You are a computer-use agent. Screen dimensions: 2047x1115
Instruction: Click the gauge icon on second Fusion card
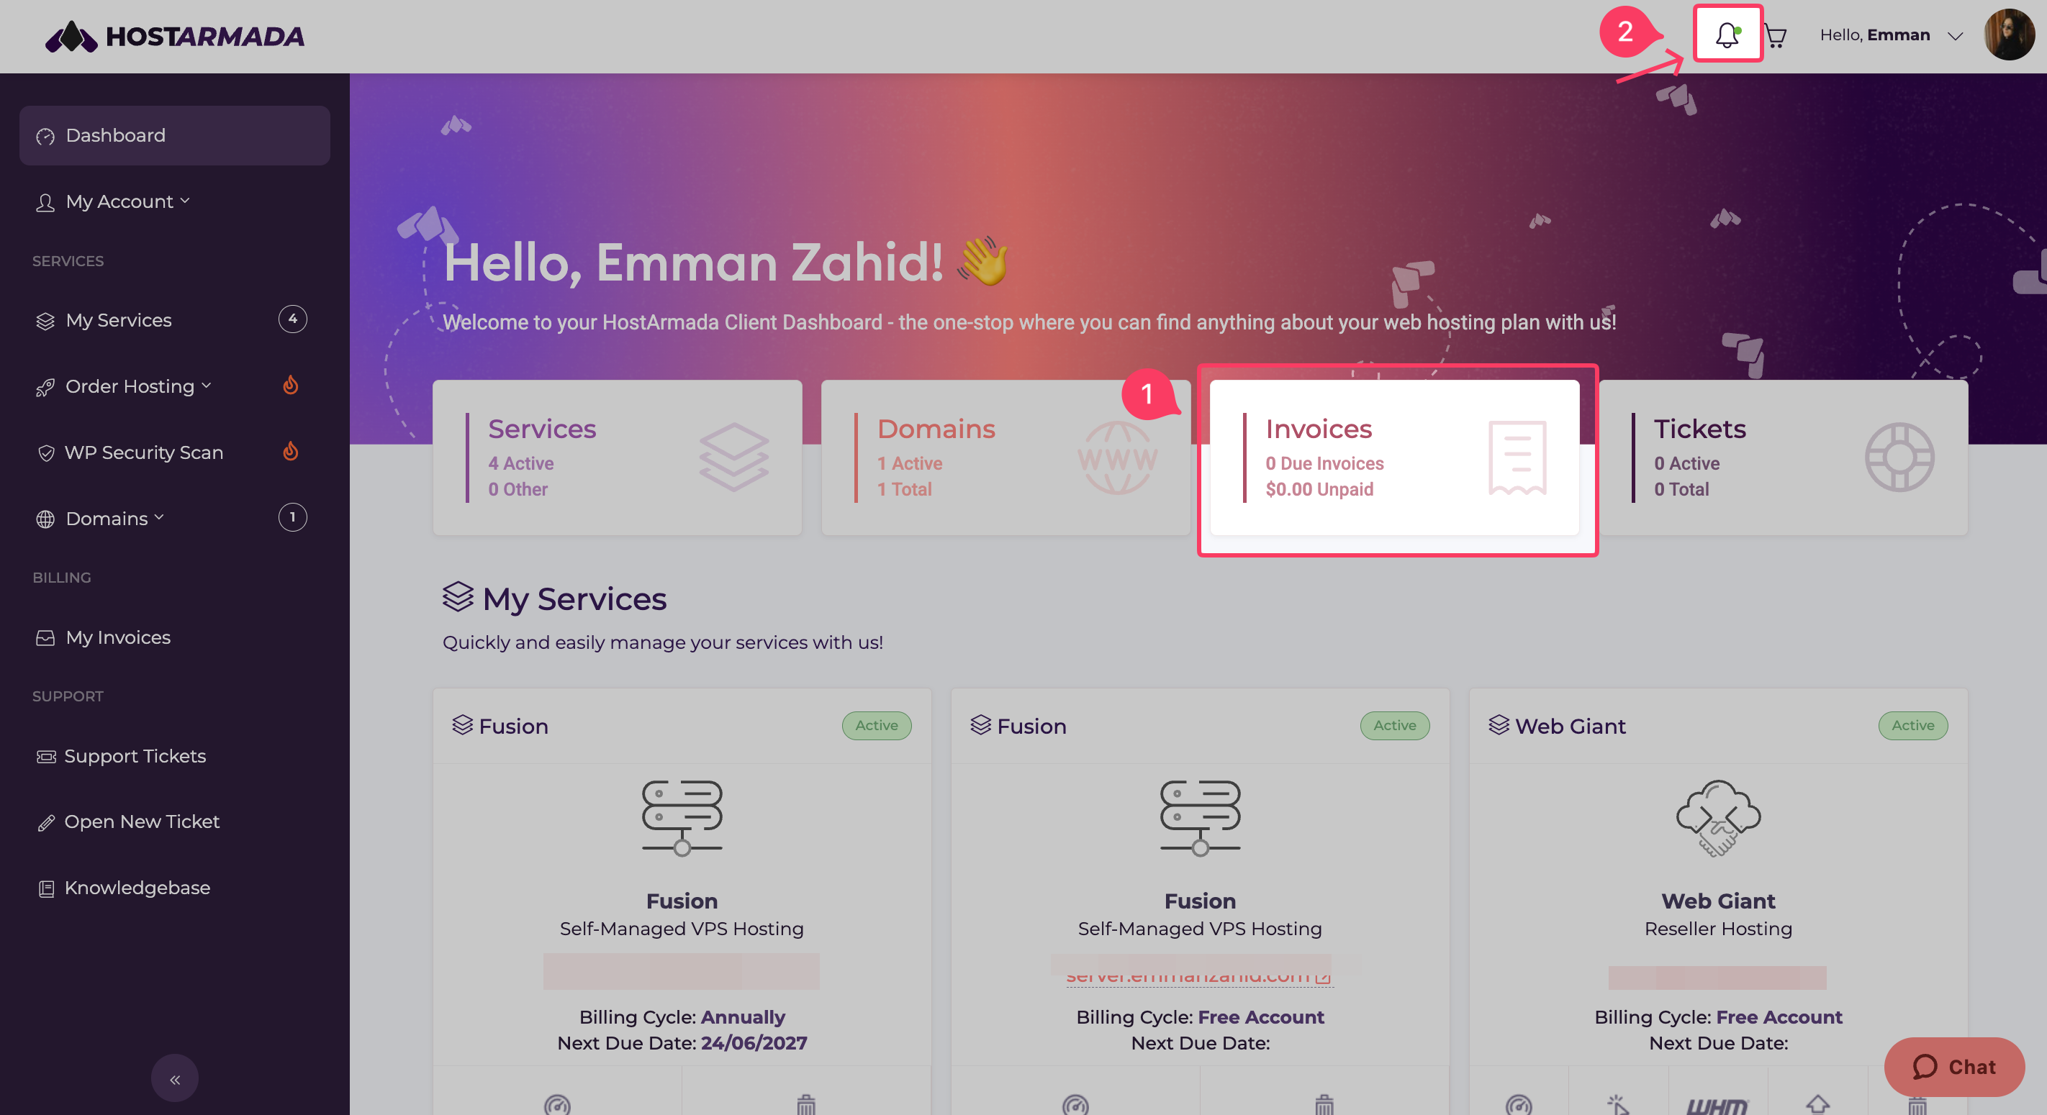(x=1075, y=1104)
